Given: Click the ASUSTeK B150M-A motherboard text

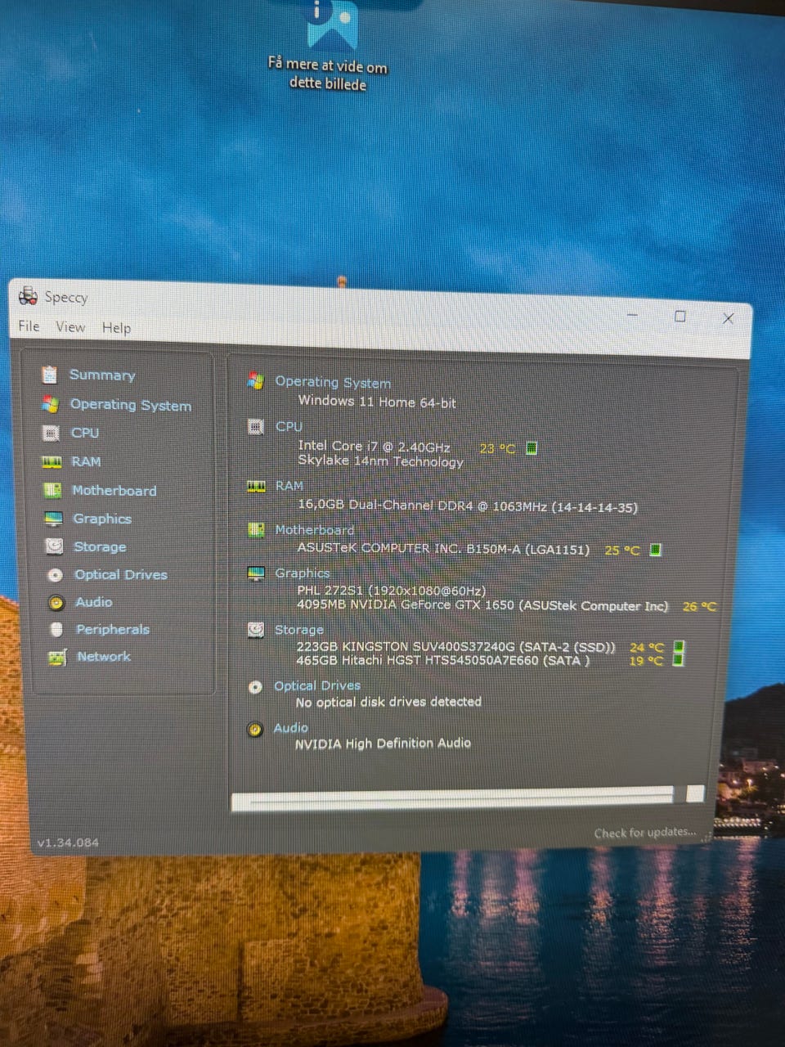Looking at the screenshot, I should pyautogui.click(x=443, y=548).
